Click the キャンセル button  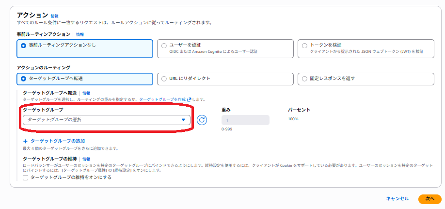point(397,199)
